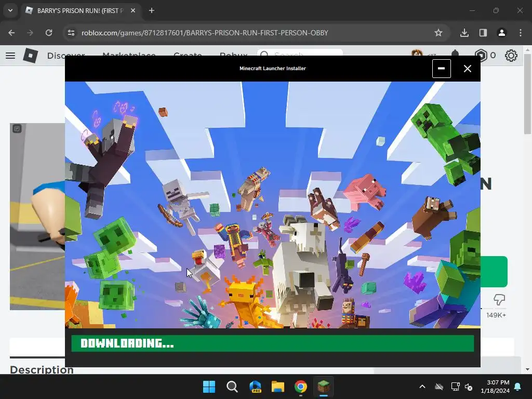
Task: Click the dislike thumbs-down icon
Action: tap(499, 300)
